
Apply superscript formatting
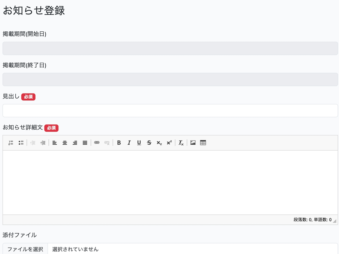[169, 143]
